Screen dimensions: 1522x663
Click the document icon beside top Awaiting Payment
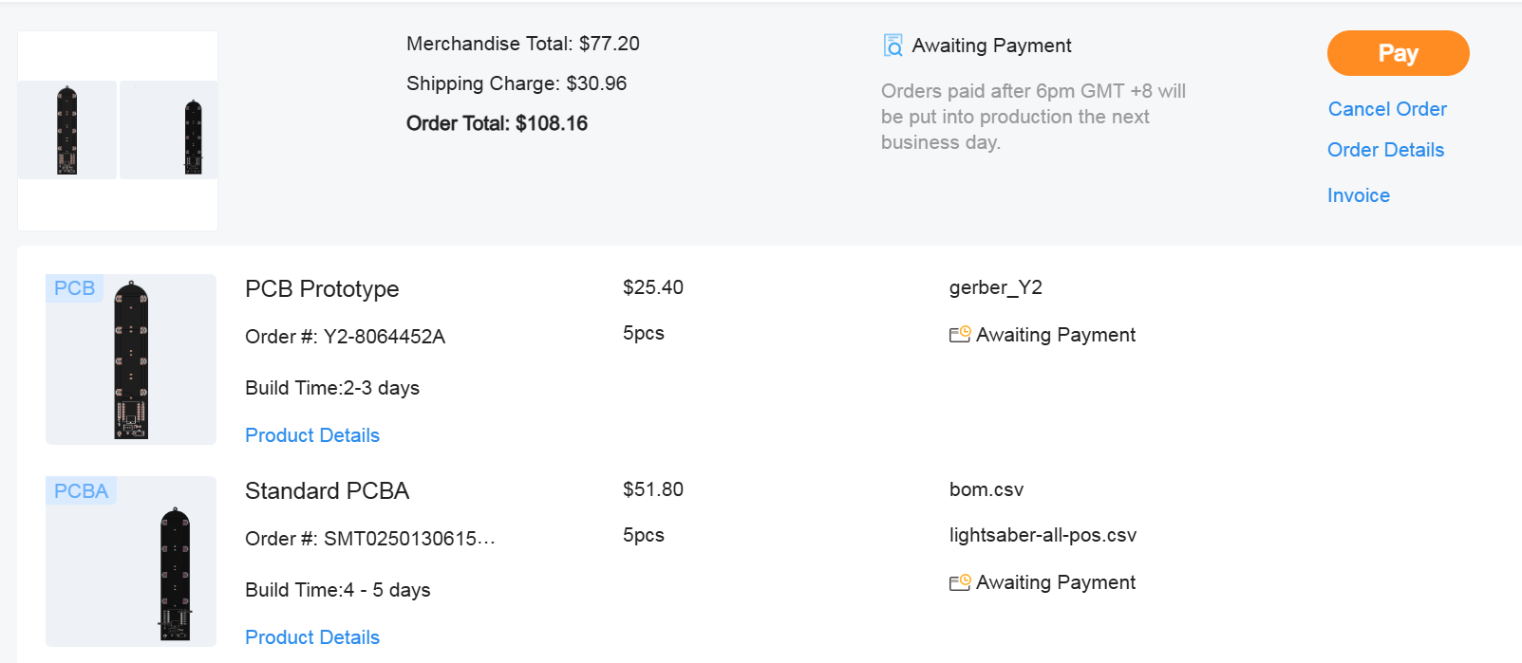point(893,46)
